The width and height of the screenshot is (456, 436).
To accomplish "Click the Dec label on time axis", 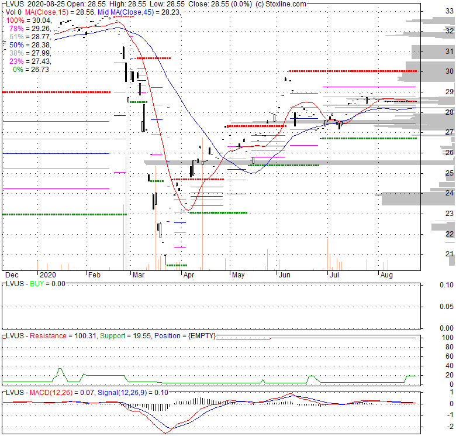I will tap(12, 275).
